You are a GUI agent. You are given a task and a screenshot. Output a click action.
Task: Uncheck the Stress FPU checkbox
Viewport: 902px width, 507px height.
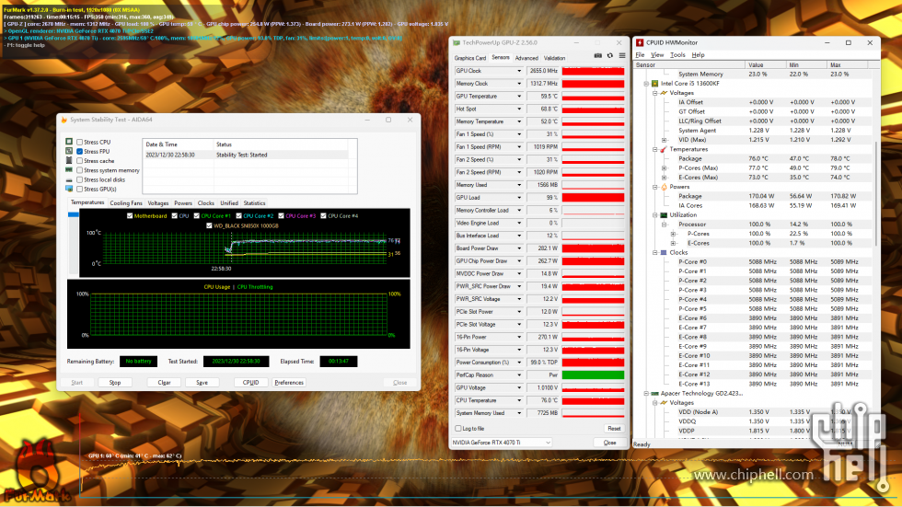click(79, 151)
